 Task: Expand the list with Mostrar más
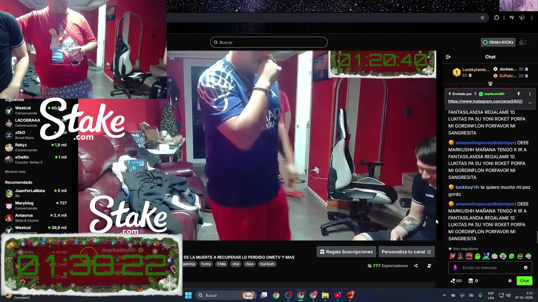click(x=15, y=172)
